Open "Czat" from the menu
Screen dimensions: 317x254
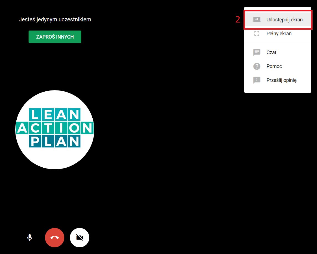click(271, 52)
